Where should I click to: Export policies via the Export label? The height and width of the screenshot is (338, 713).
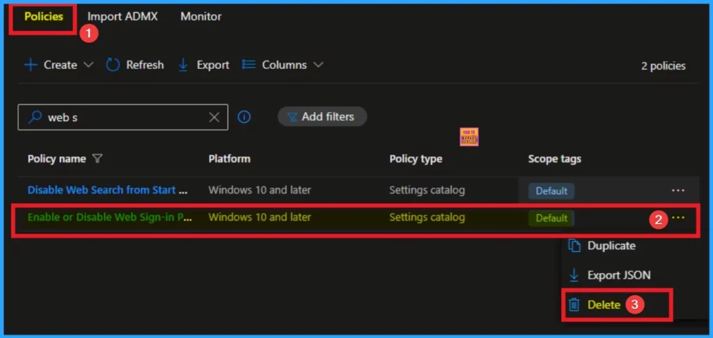(213, 65)
